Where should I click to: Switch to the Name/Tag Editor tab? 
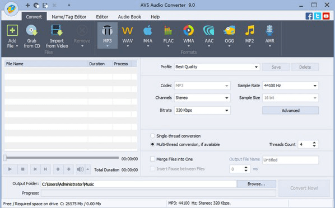(69, 17)
